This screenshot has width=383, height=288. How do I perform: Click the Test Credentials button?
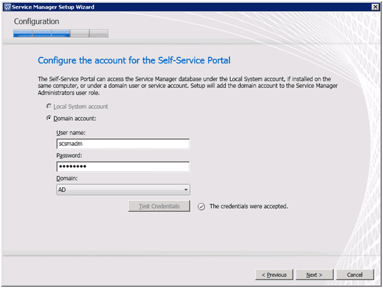(x=159, y=206)
